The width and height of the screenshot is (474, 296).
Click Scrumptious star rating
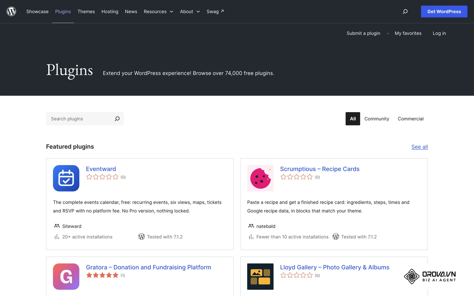(x=297, y=177)
